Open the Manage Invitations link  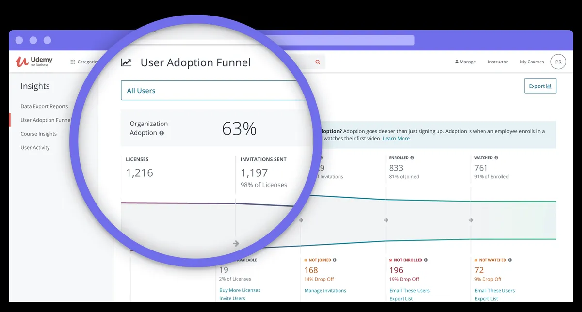click(325, 291)
